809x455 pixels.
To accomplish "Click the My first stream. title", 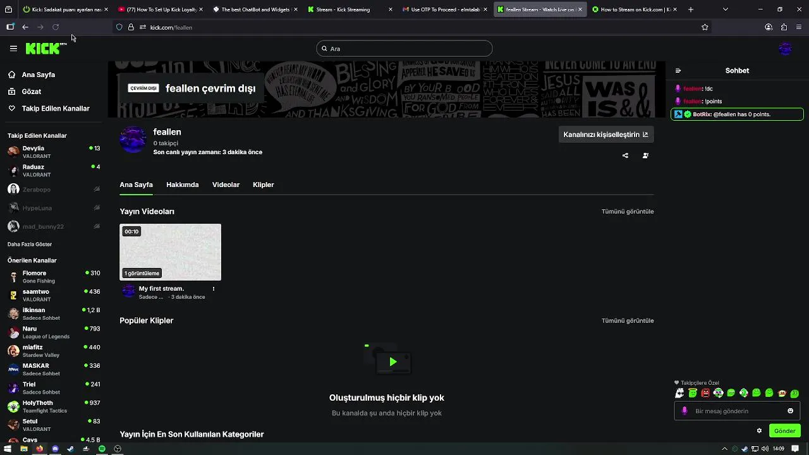I will coord(161,289).
